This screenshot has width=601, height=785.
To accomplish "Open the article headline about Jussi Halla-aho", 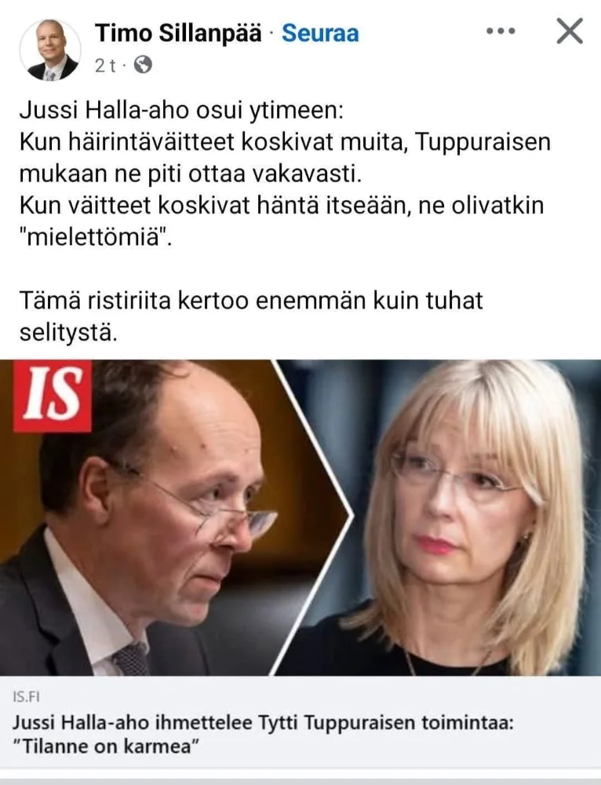I will (263, 735).
